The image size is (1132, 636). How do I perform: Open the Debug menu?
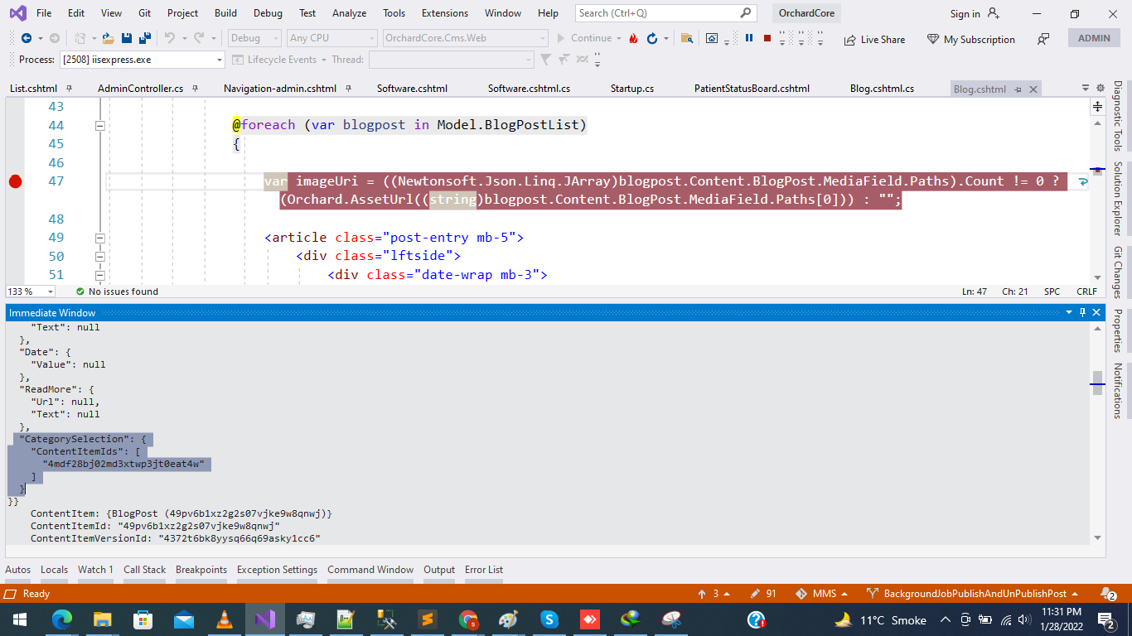(268, 13)
